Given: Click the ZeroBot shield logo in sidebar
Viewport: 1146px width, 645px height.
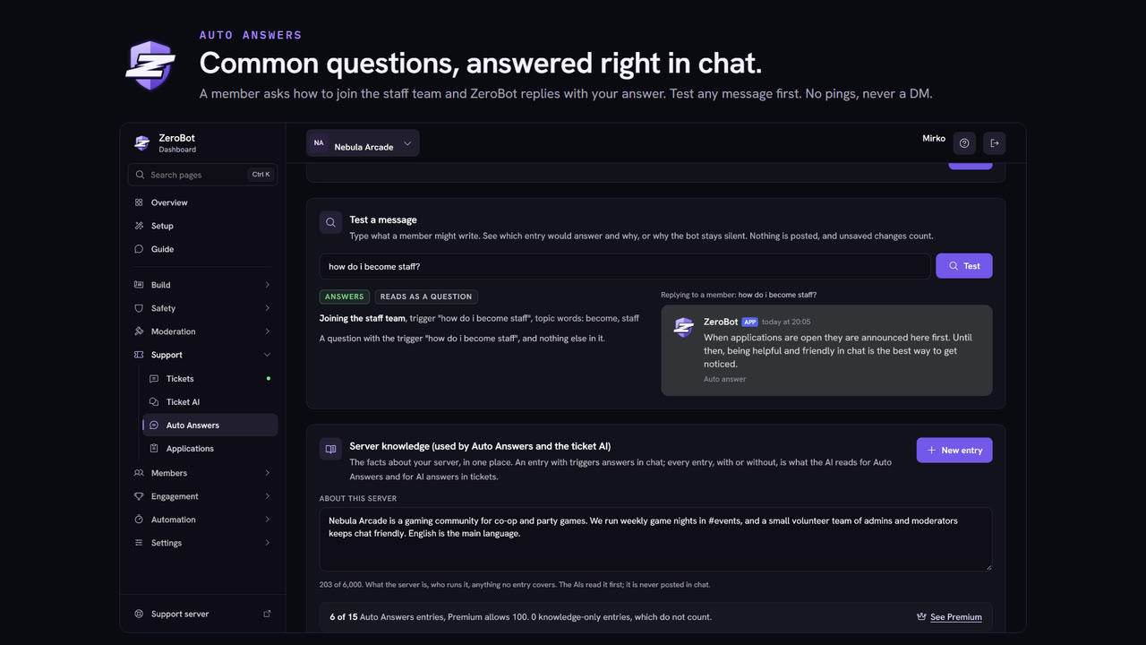Looking at the screenshot, I should coord(141,142).
